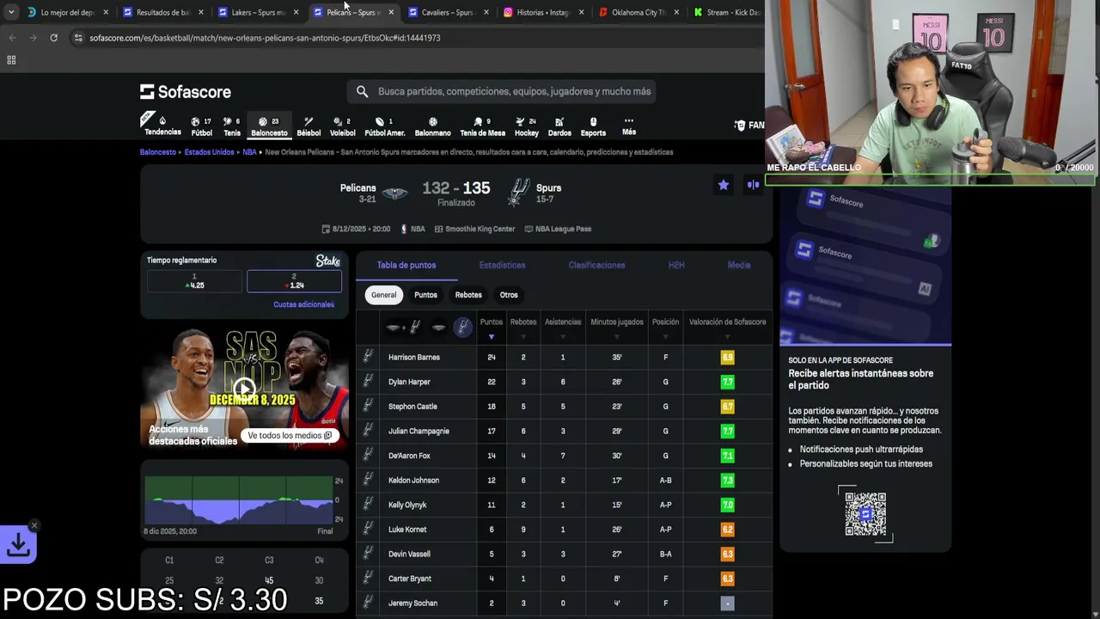This screenshot has height=619, width=1100.
Task: Click the compare icon next to the star
Action: (753, 185)
